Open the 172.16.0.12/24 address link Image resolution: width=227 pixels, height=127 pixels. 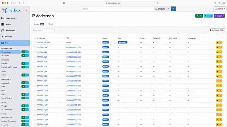pos(43,96)
